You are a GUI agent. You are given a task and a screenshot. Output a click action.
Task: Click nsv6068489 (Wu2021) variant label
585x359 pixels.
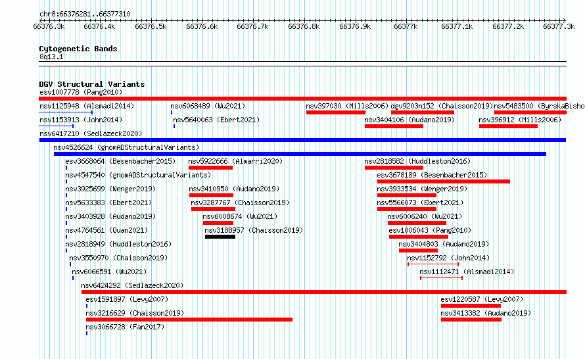[208, 106]
